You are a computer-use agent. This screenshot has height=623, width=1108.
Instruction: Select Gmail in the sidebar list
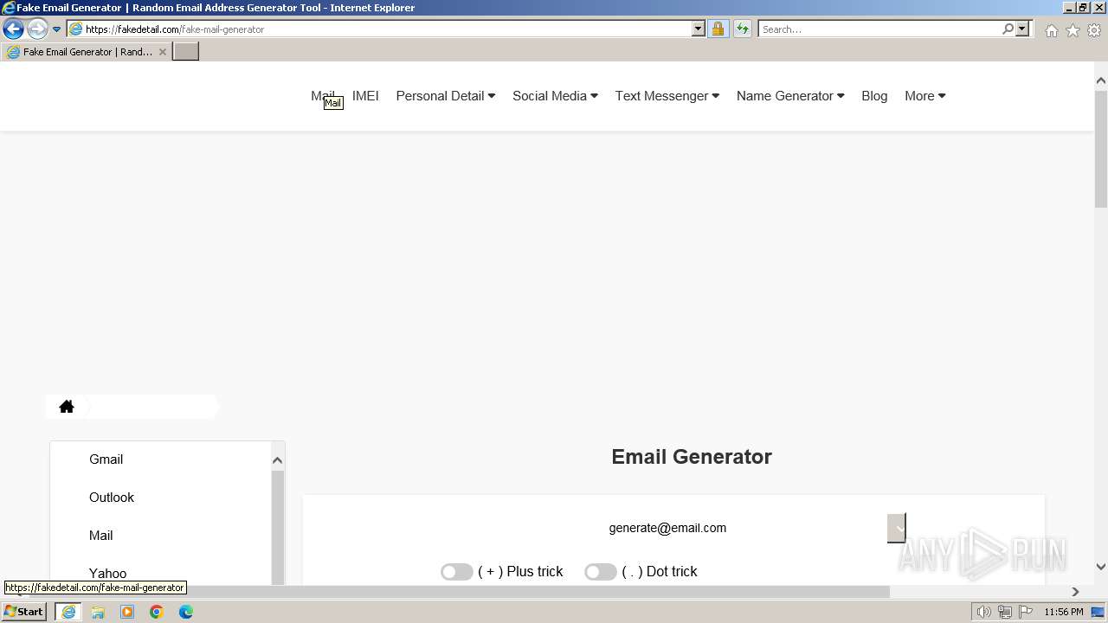pos(106,459)
